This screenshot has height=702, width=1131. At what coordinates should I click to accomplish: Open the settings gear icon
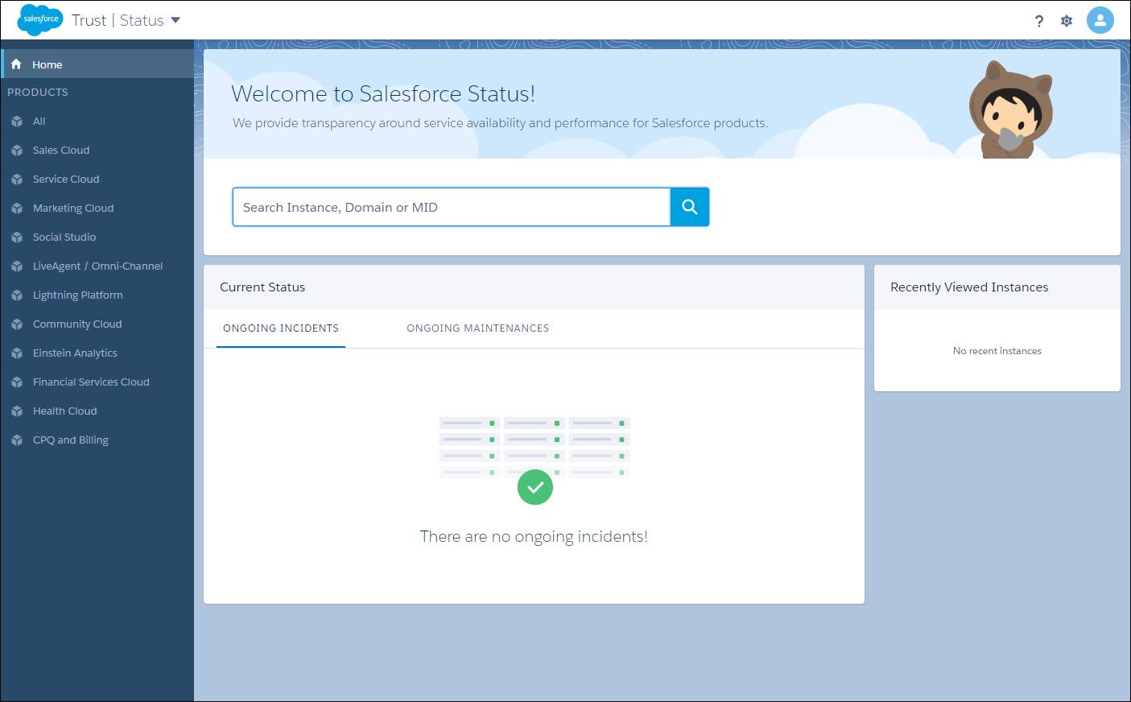1067,21
